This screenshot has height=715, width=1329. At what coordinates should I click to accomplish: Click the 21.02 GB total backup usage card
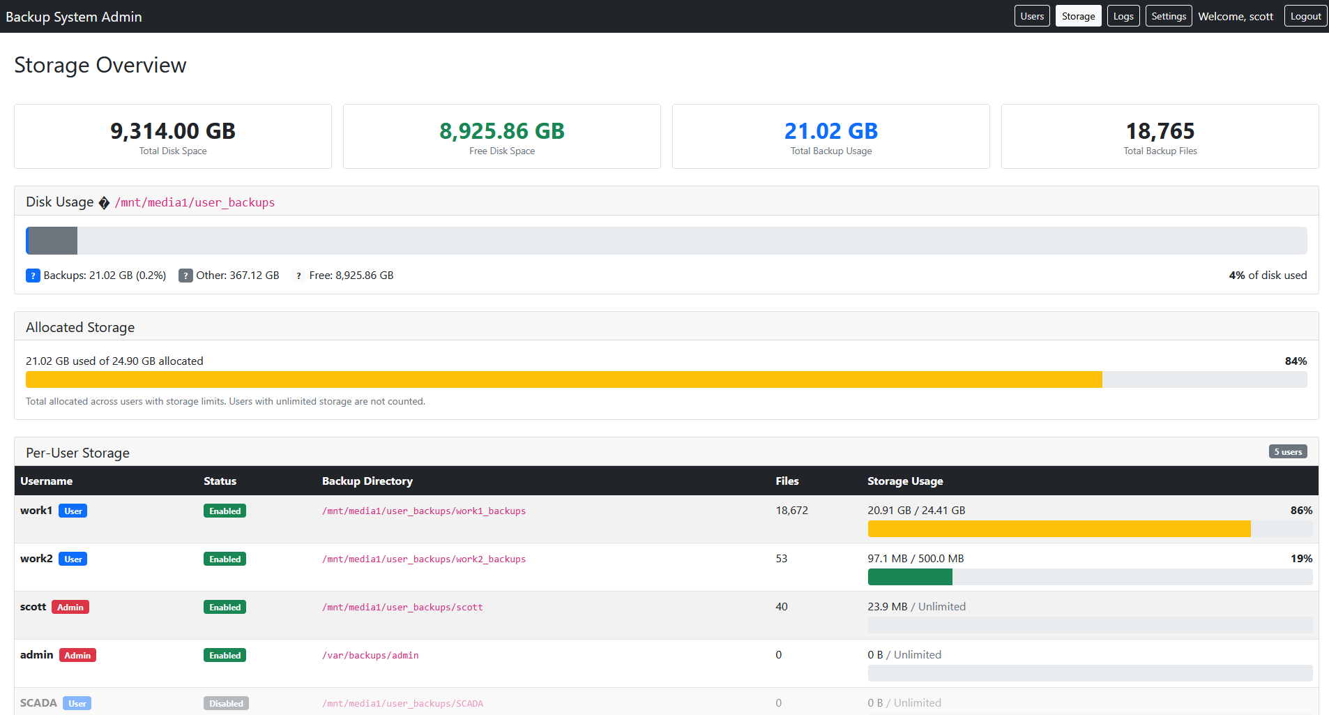pos(831,137)
